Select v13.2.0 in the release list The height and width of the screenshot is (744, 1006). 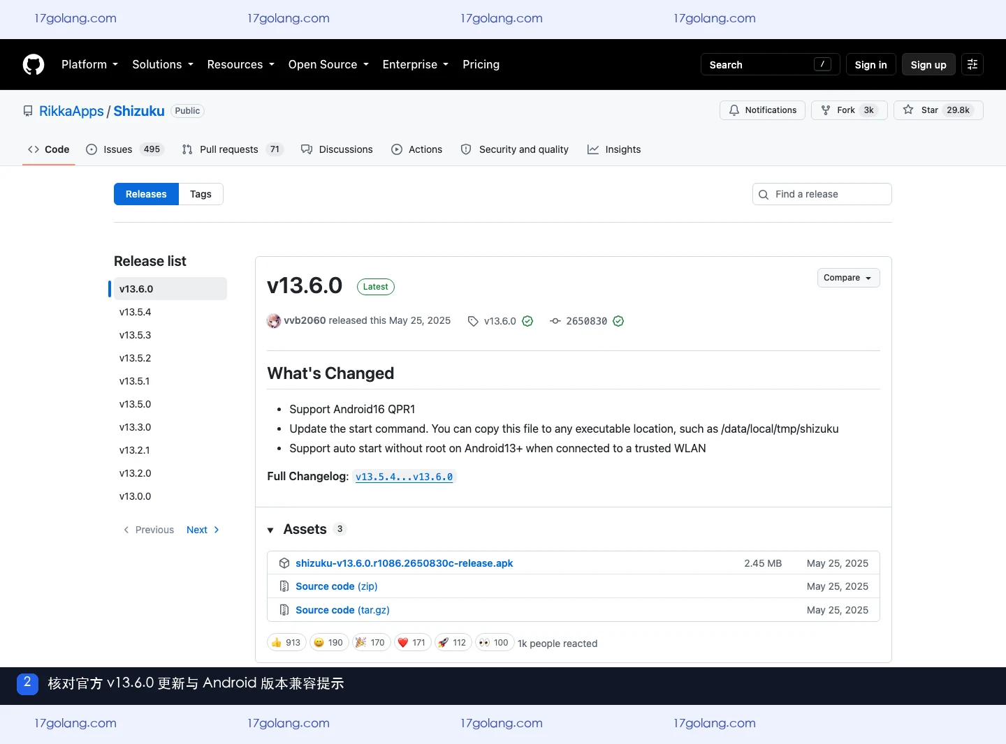pos(170,473)
